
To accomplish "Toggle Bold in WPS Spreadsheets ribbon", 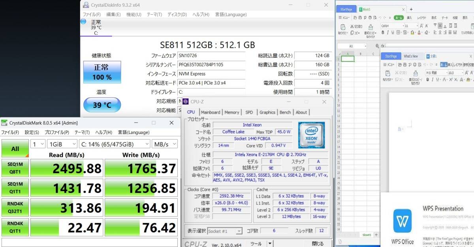I will [x=382, y=32].
